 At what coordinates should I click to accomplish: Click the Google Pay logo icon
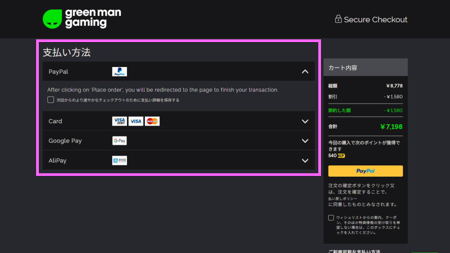pyautogui.click(x=120, y=141)
